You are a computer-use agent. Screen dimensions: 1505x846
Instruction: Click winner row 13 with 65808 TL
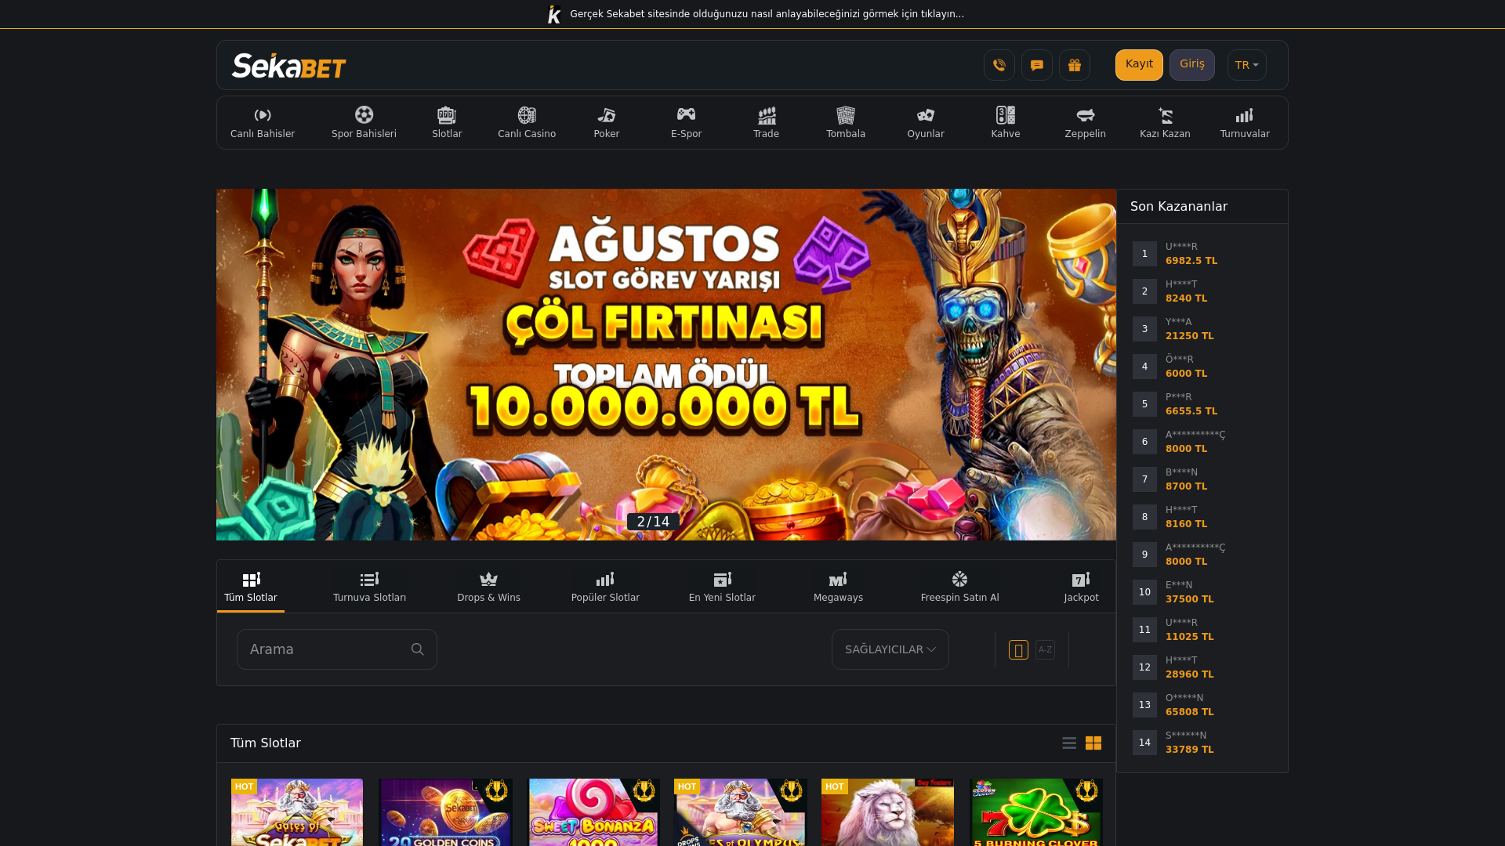tap(1202, 705)
